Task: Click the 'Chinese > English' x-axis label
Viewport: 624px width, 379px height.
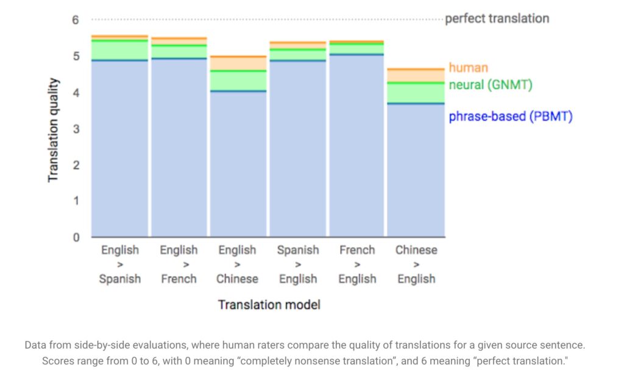Action: click(x=416, y=264)
